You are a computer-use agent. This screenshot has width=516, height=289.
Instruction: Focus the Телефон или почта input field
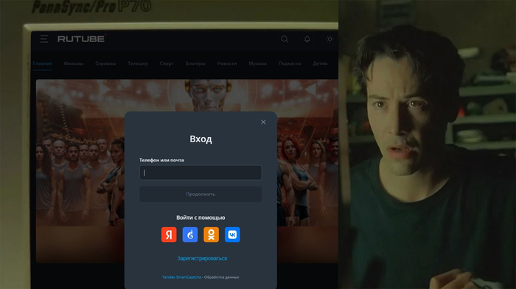coord(201,173)
